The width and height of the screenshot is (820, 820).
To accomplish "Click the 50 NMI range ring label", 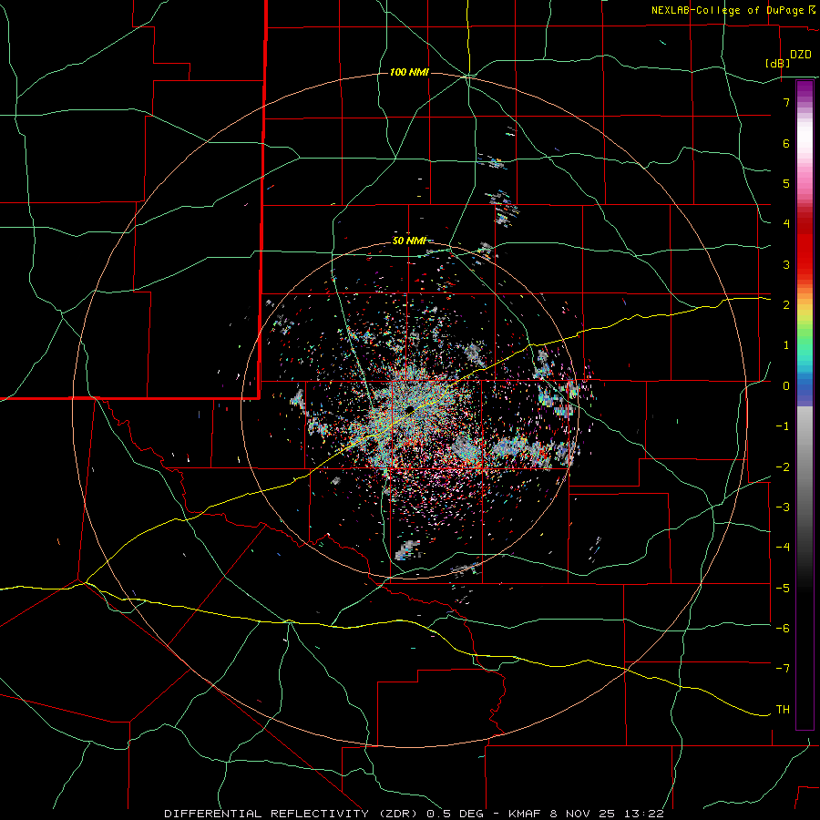I will 409,241.
